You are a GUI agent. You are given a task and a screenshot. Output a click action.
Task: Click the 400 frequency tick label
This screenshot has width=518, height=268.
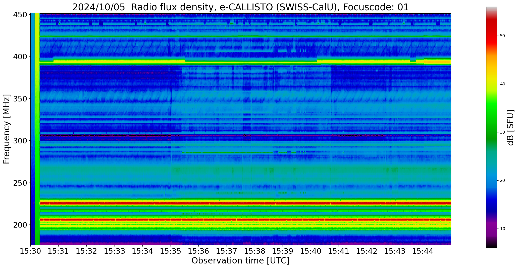tap(20, 57)
